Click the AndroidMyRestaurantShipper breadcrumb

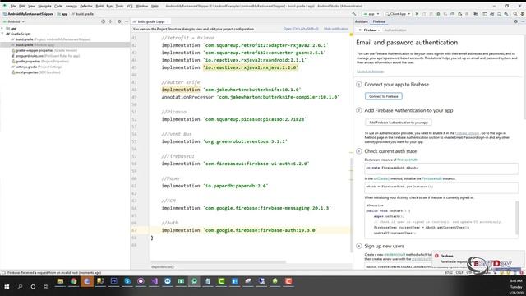pos(28,14)
